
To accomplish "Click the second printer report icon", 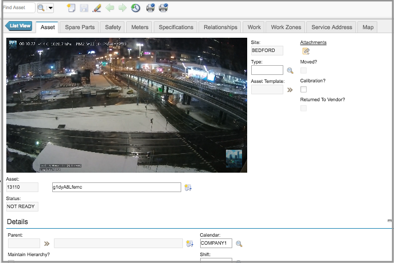I will [163, 8].
